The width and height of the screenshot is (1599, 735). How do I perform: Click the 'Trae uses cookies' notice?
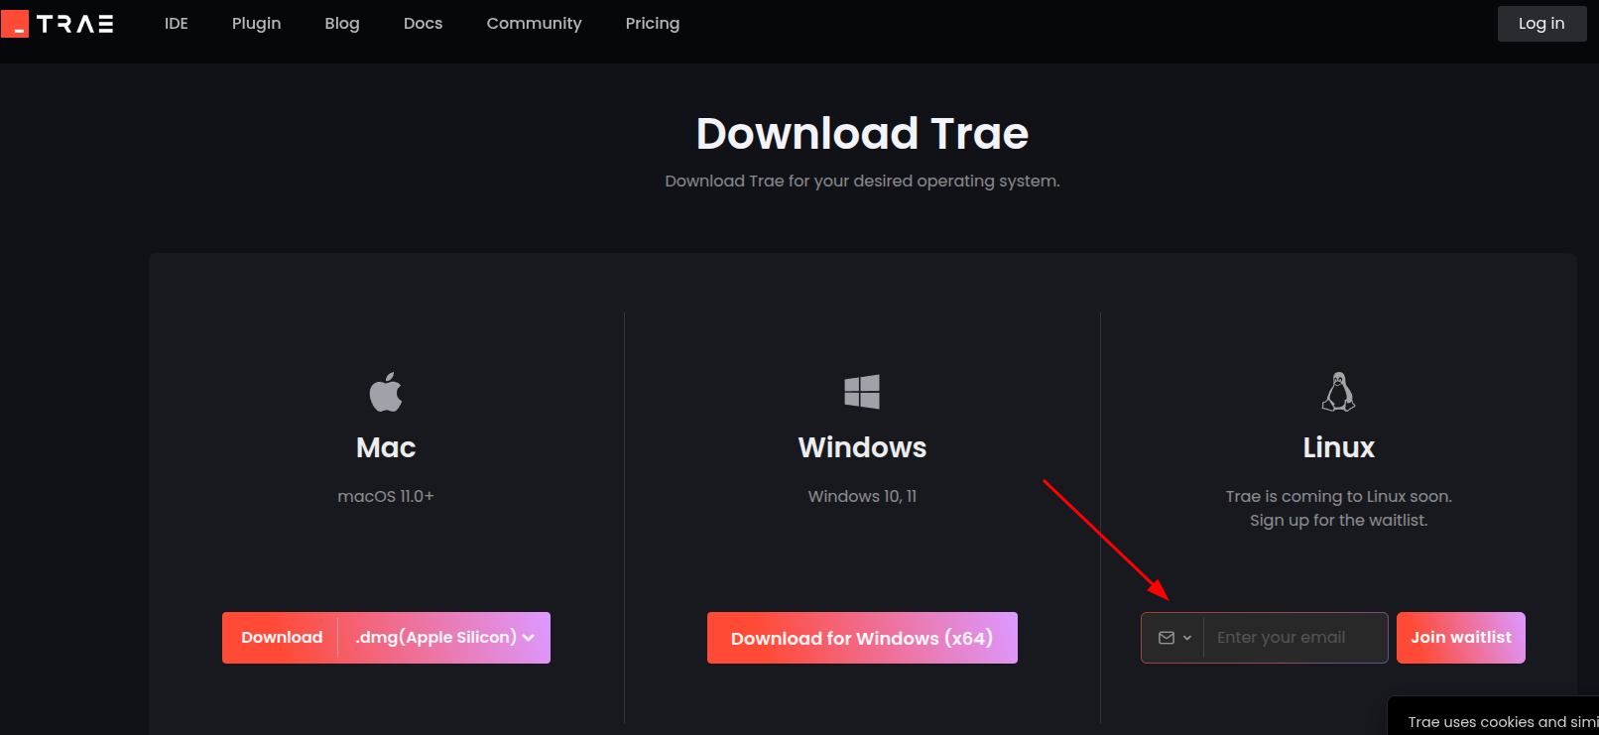[x=1503, y=722]
